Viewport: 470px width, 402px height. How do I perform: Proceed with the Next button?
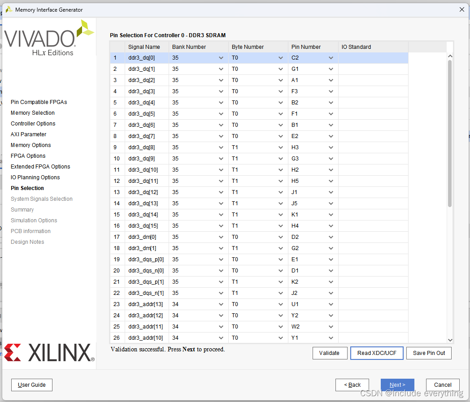[x=397, y=385]
